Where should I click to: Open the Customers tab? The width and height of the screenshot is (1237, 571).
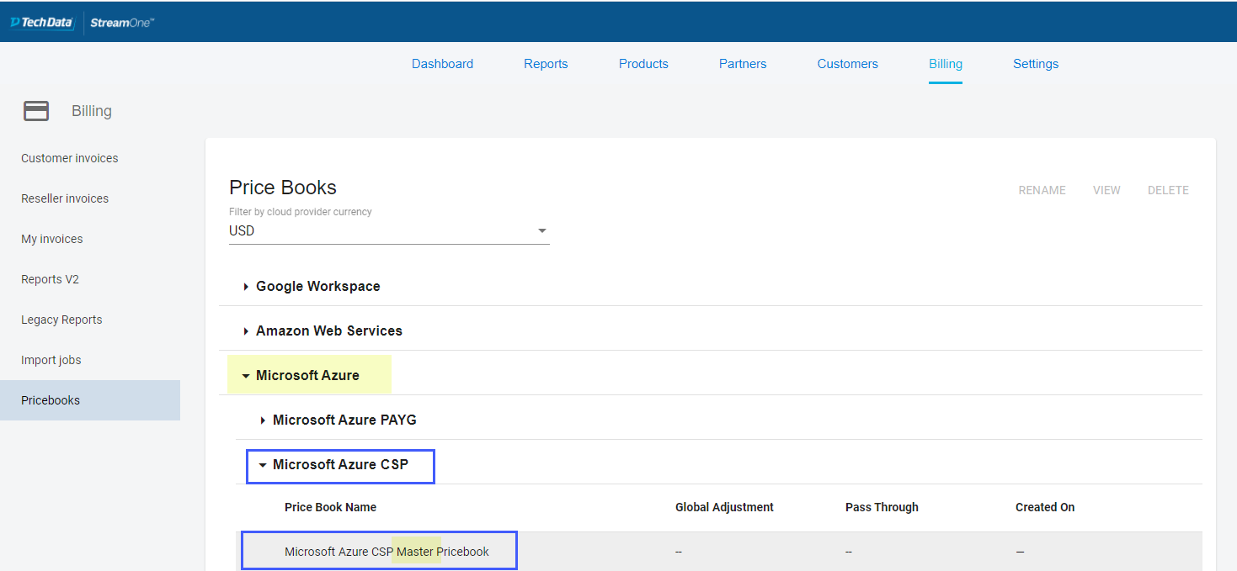pos(847,64)
